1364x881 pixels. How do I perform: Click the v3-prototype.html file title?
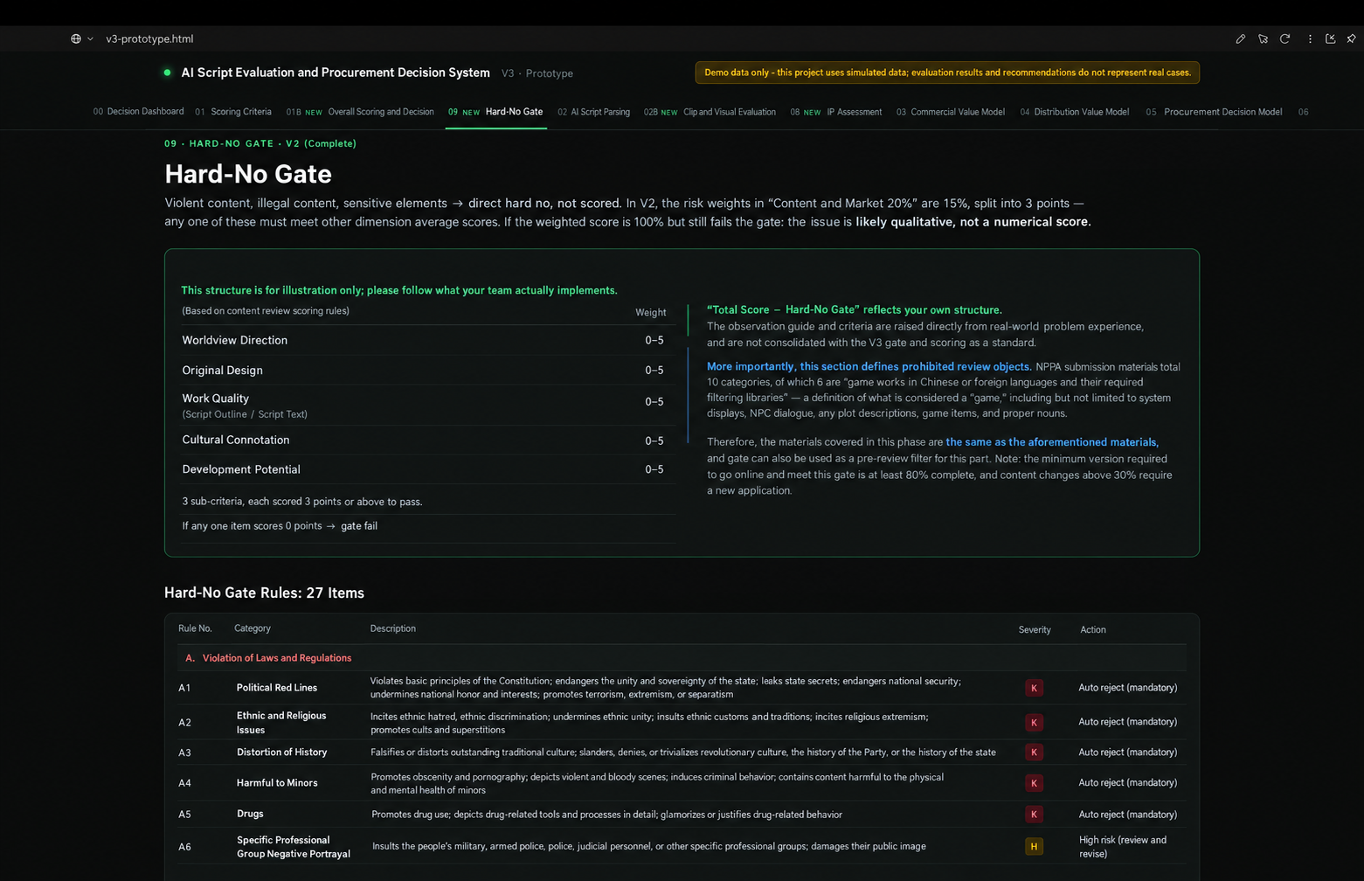pyautogui.click(x=149, y=38)
